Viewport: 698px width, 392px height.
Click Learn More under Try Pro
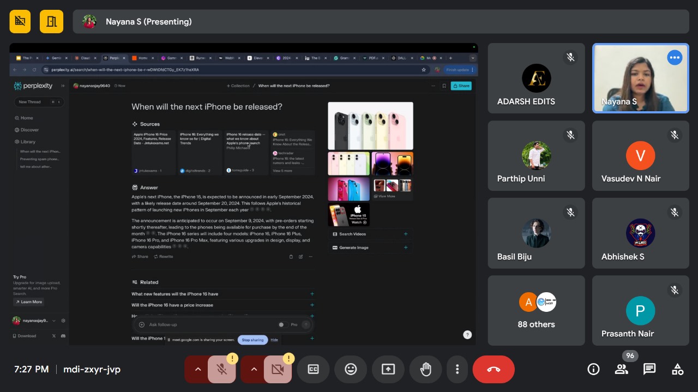pos(29,301)
